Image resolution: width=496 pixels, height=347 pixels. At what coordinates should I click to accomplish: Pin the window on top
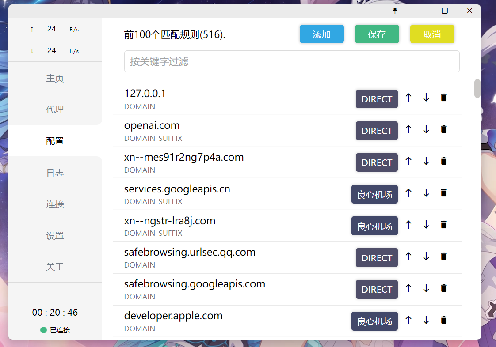coord(395,11)
